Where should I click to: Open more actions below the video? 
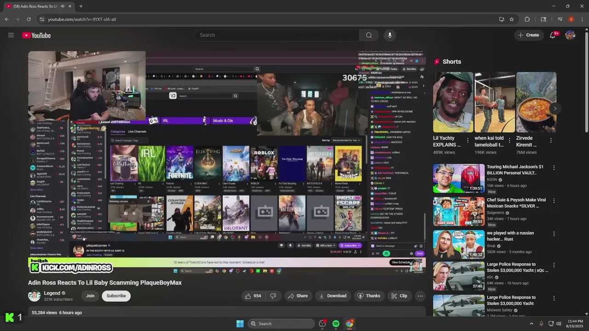point(420,296)
